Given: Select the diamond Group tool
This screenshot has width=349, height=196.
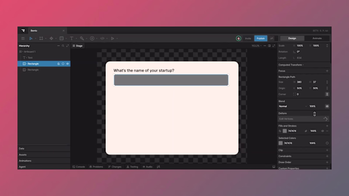Looking at the screenshot, I should pyautogui.click(x=51, y=38).
